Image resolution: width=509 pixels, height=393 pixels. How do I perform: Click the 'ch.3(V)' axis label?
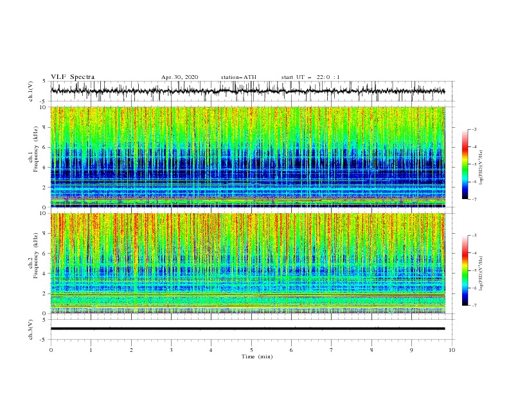[31, 329]
